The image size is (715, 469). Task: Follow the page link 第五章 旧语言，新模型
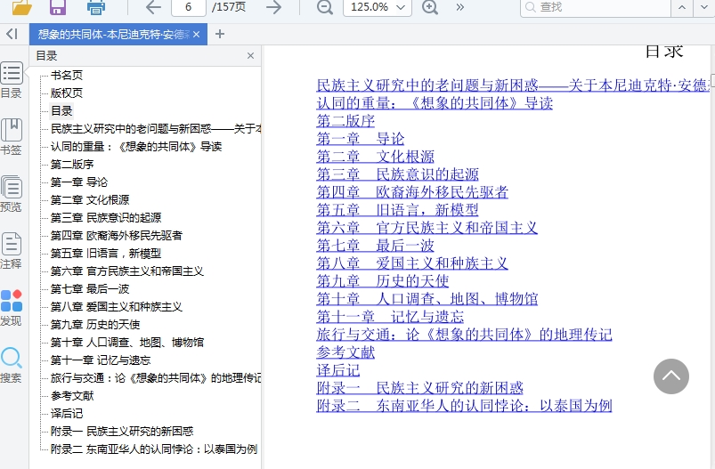click(x=398, y=210)
